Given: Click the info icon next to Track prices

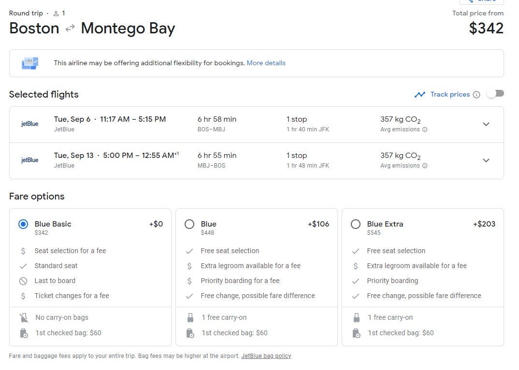Looking at the screenshot, I should pos(476,95).
